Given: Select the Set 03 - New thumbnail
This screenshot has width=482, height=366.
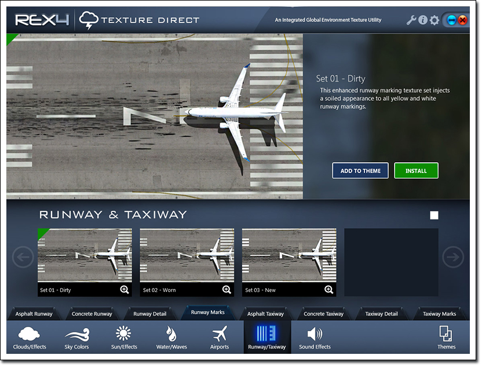Looking at the screenshot, I should coord(289,255).
